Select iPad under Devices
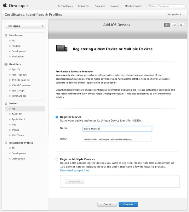The image size is (189, 212). tap(14, 125)
